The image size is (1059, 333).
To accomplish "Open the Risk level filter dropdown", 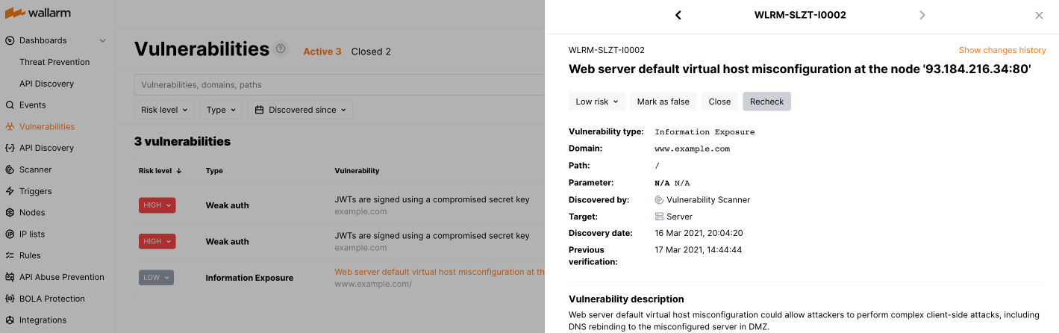I will (x=164, y=110).
